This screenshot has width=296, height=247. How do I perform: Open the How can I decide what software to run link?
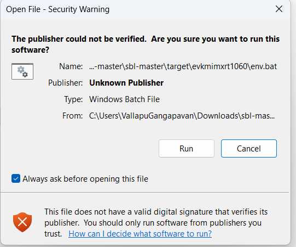[140, 234]
